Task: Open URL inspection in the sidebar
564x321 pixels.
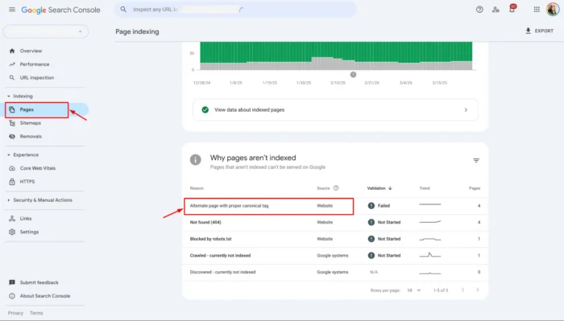Action: pos(37,77)
